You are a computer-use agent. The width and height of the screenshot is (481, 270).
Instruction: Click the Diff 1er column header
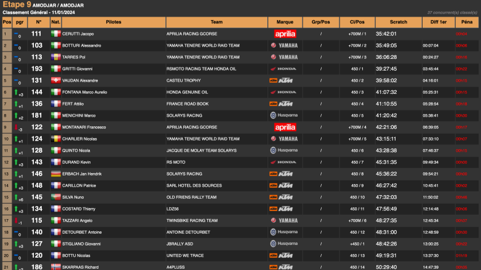435,22
